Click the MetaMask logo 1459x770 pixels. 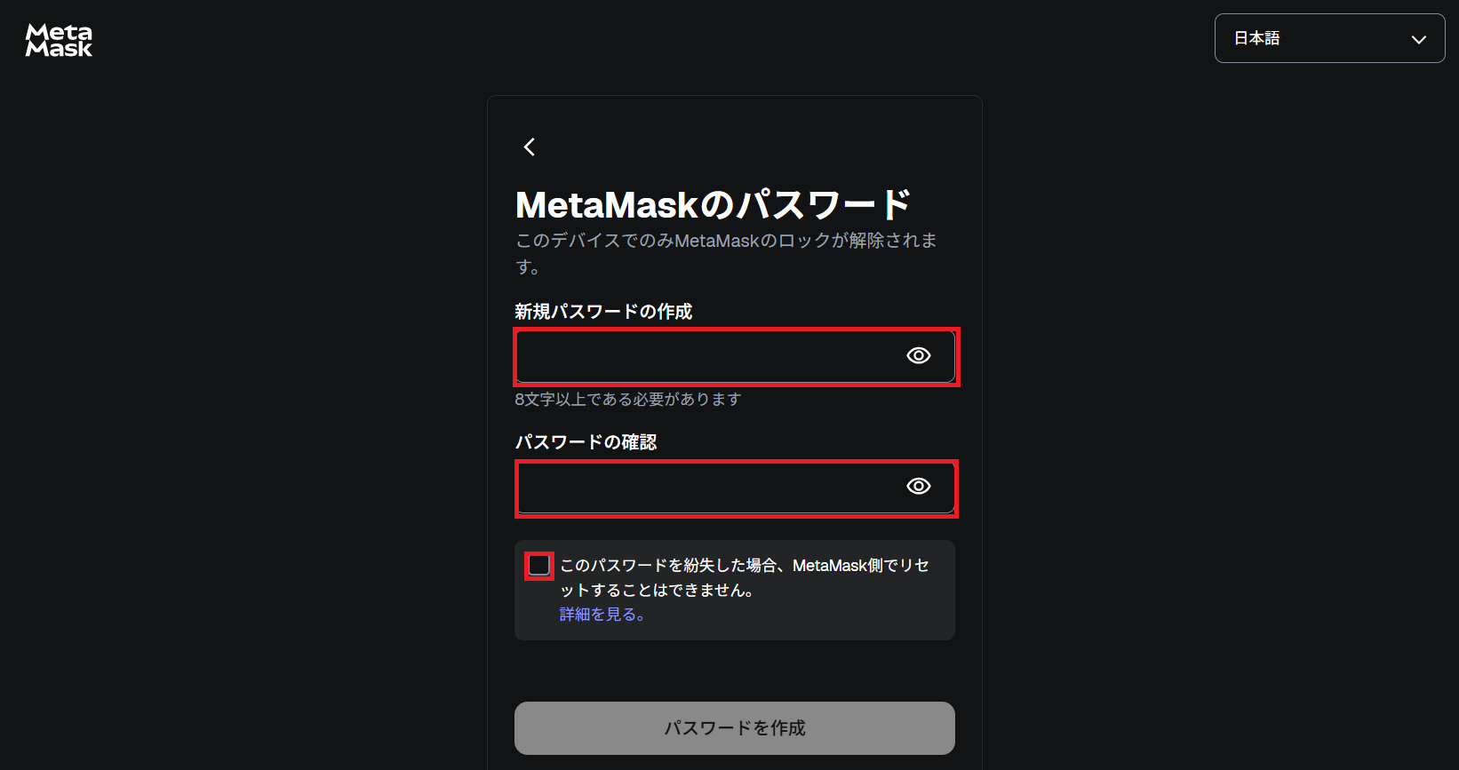point(59,40)
